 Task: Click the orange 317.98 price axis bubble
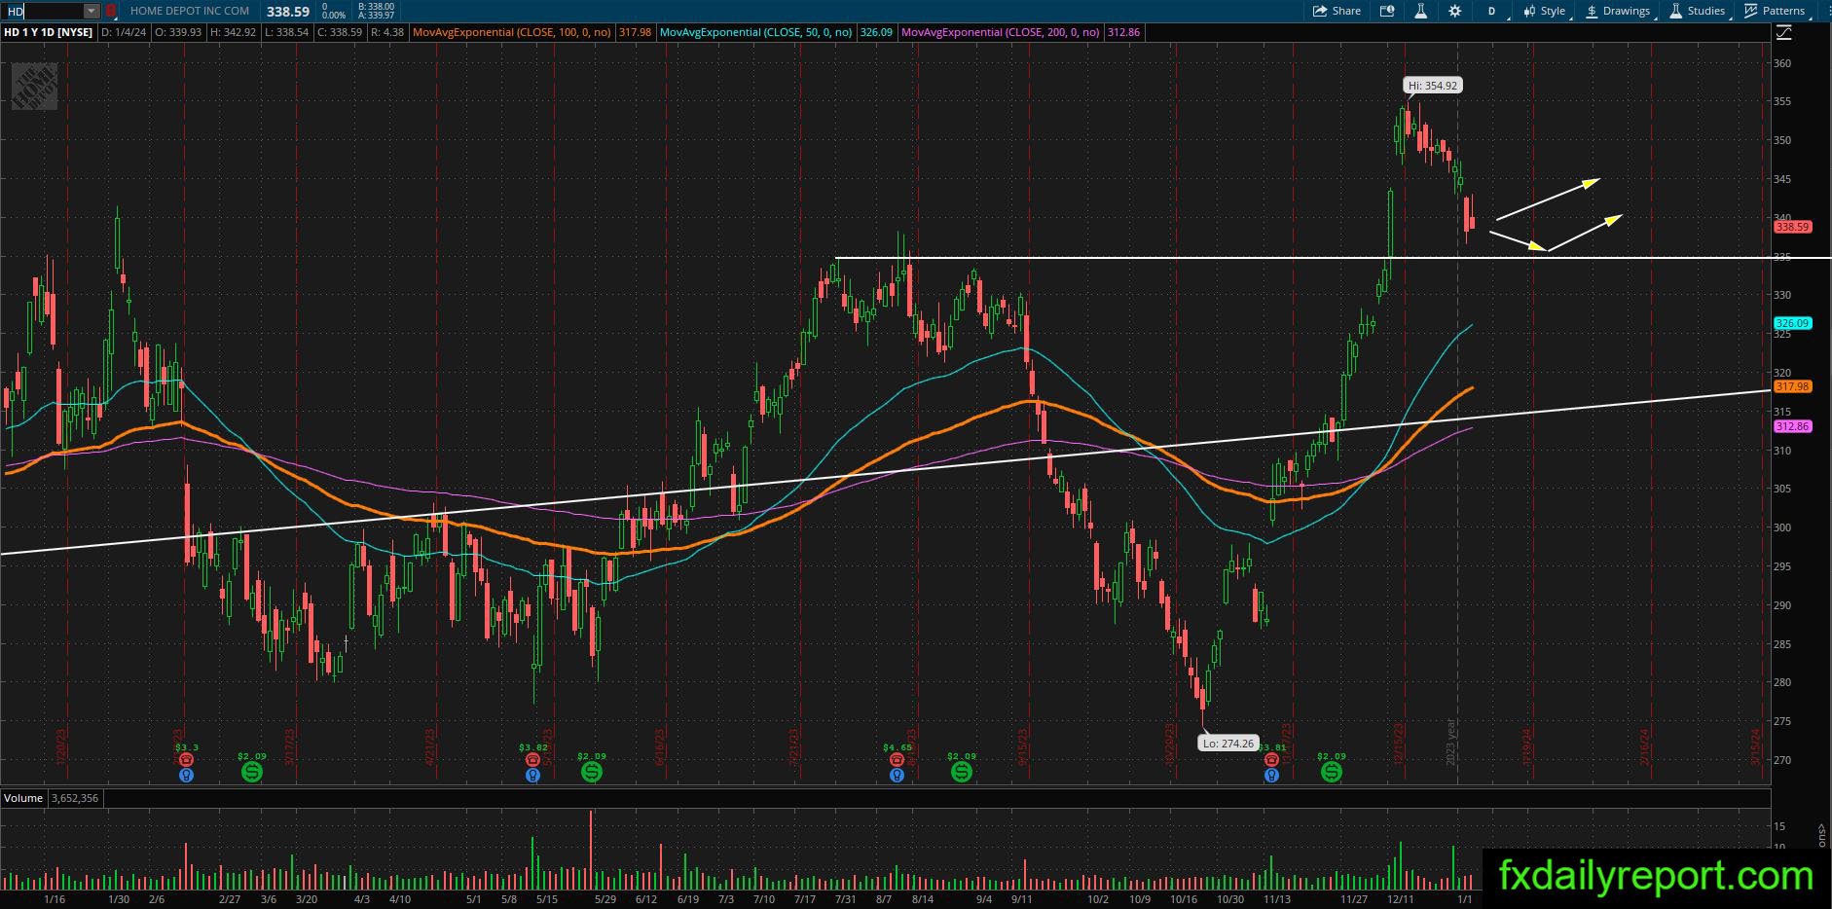(1792, 386)
